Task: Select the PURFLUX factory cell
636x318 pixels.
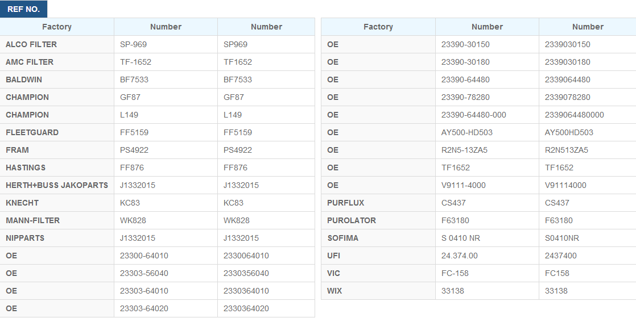Action: pos(378,203)
